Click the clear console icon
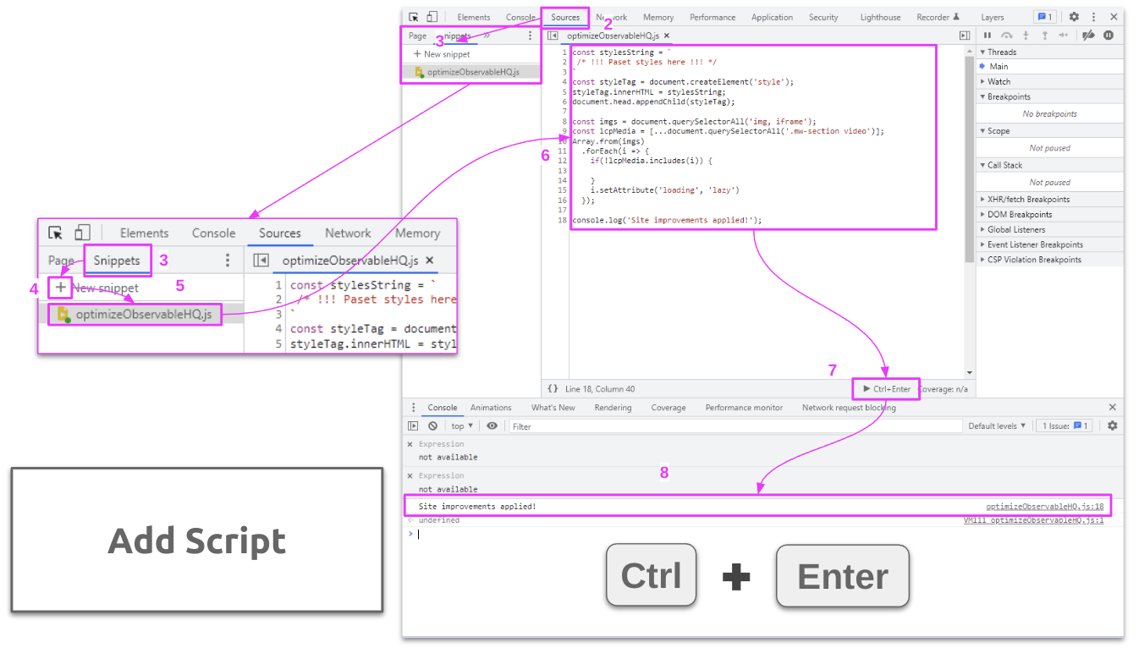1139x648 pixels. [432, 426]
